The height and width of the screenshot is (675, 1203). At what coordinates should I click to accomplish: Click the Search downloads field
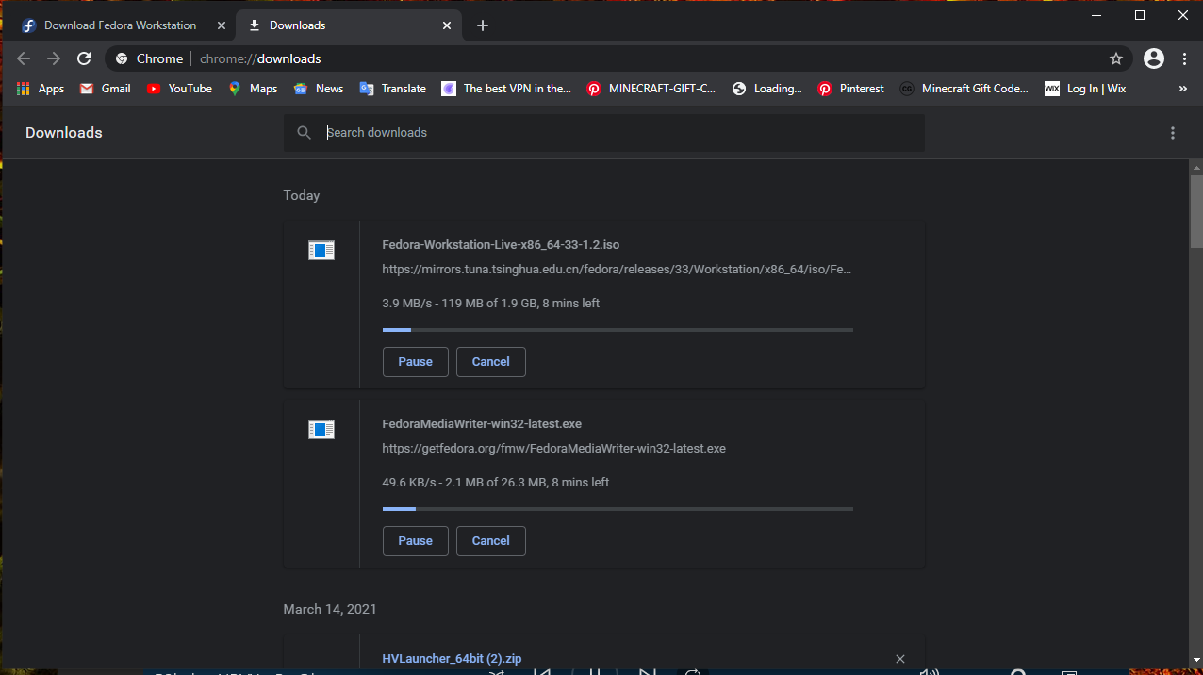603,133
